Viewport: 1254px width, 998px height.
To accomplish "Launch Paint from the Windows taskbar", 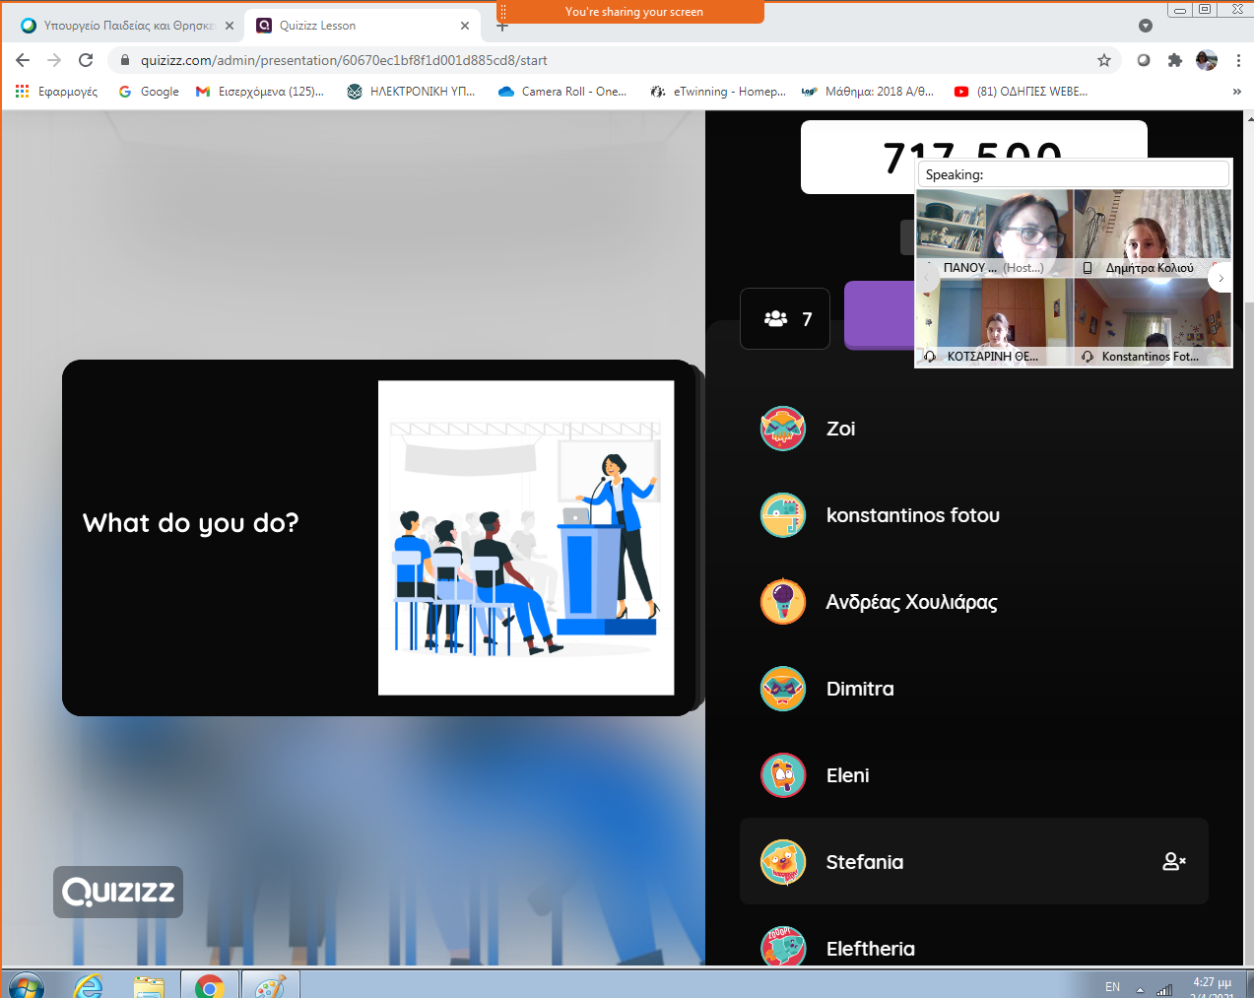I will click(269, 985).
